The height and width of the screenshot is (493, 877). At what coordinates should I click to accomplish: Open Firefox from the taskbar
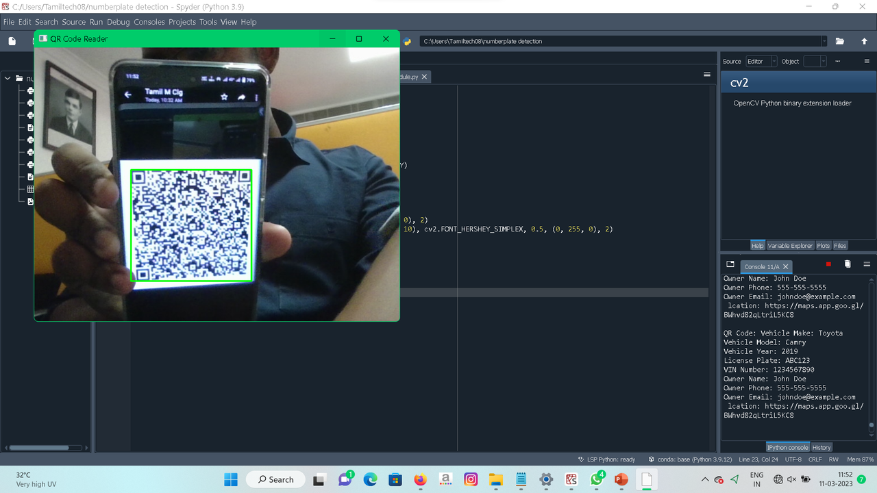point(420,479)
